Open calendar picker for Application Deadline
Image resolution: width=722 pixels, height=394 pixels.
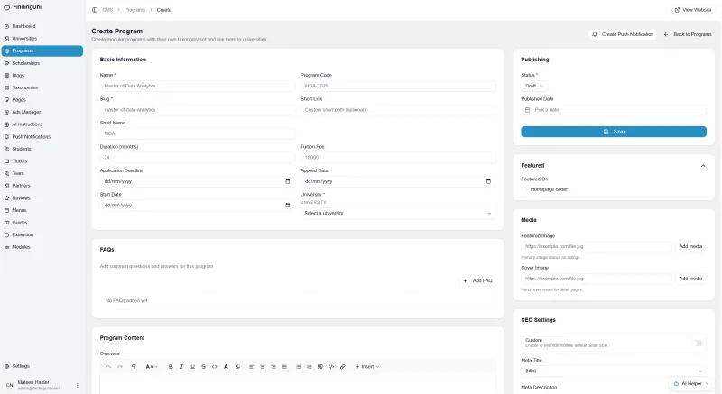[x=288, y=181]
